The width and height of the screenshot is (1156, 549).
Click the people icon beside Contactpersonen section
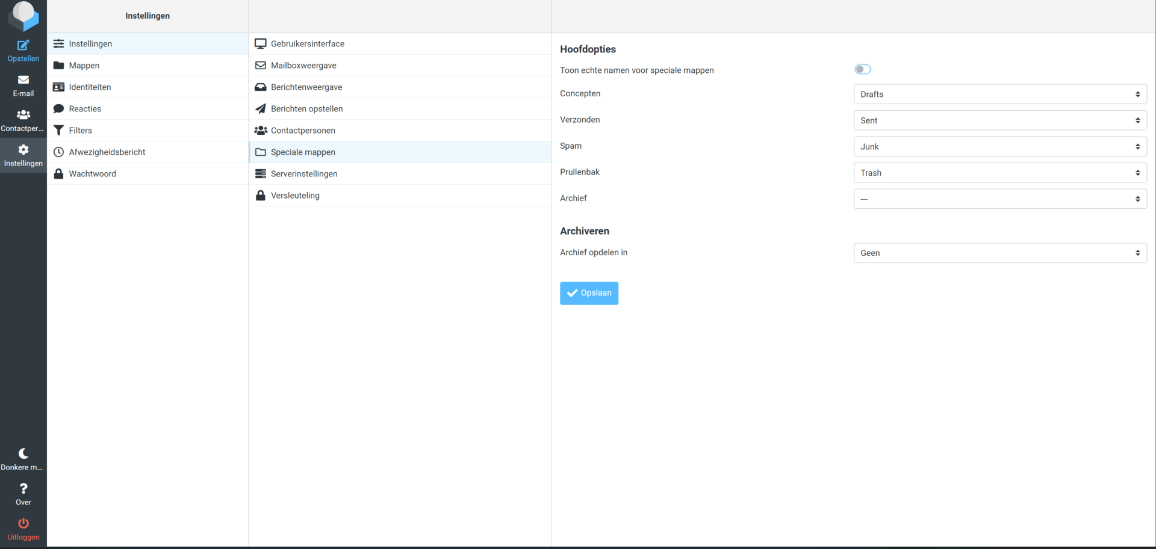(261, 131)
